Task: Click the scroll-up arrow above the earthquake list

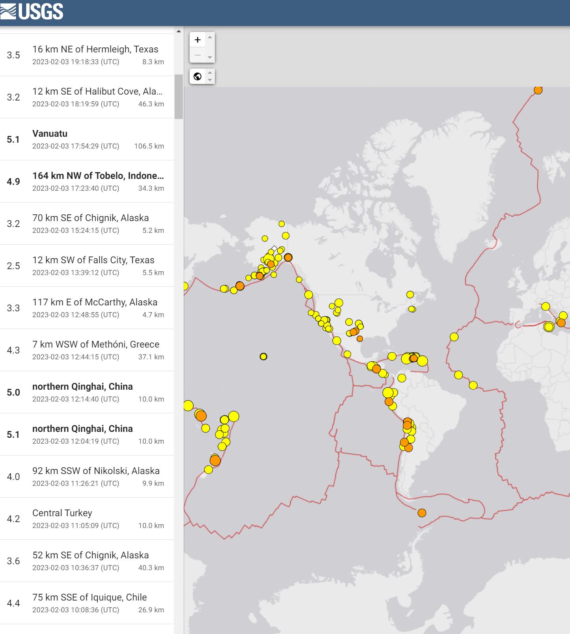Action: point(179,31)
